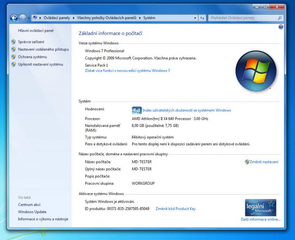The width and height of the screenshot is (295, 240).
Task: Click Změnit kód Product Key link
Action: coord(176,209)
